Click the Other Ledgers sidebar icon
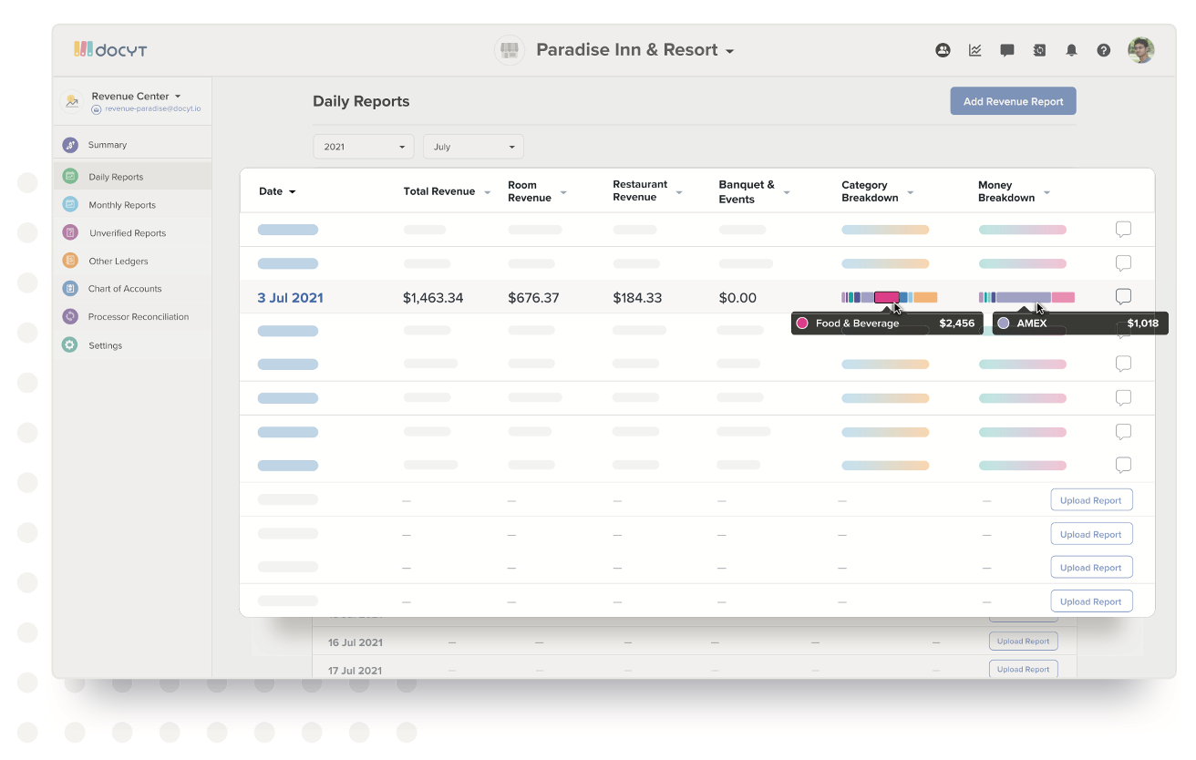 70,261
